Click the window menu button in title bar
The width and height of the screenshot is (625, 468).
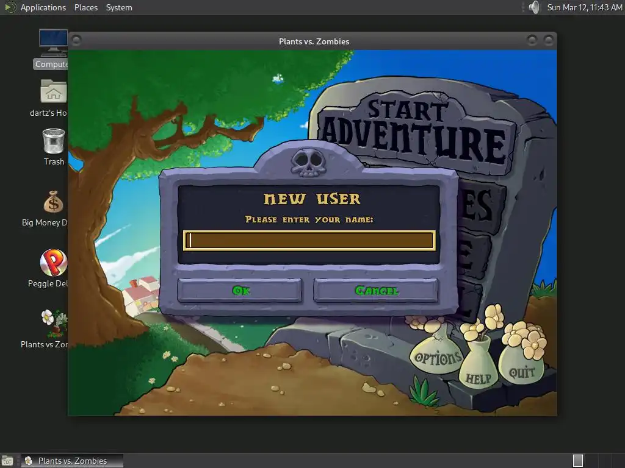(76, 40)
